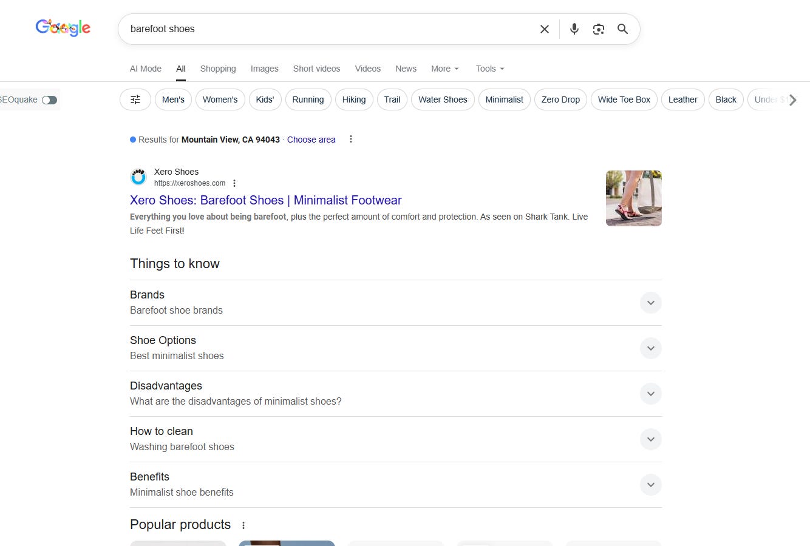This screenshot has height=546, width=810.
Task: Select the Trail filter chip
Action: [392, 99]
